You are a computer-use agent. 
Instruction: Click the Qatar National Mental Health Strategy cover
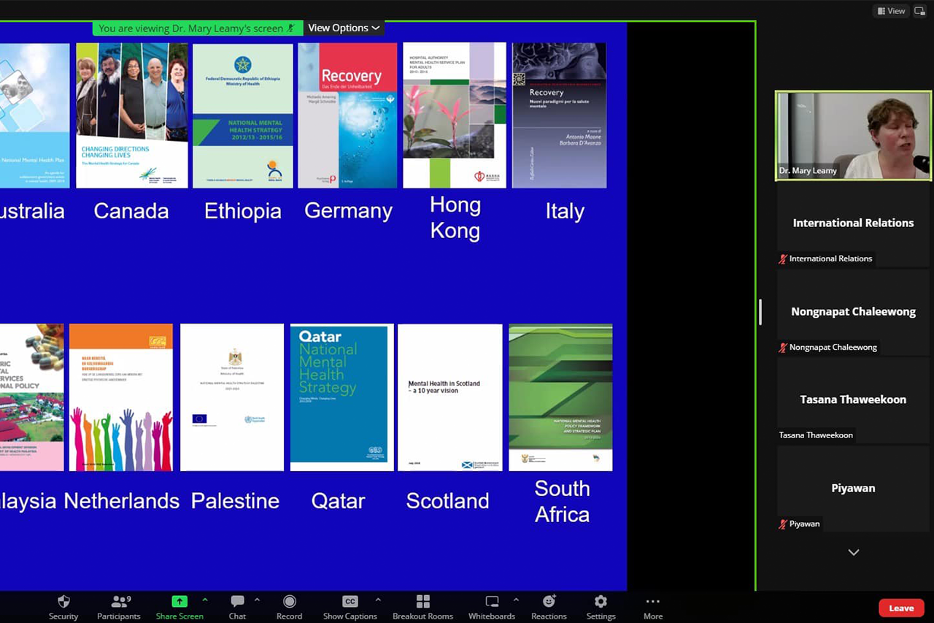pos(341,397)
